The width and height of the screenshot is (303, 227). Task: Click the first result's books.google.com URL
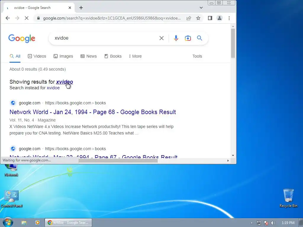[x=75, y=103]
